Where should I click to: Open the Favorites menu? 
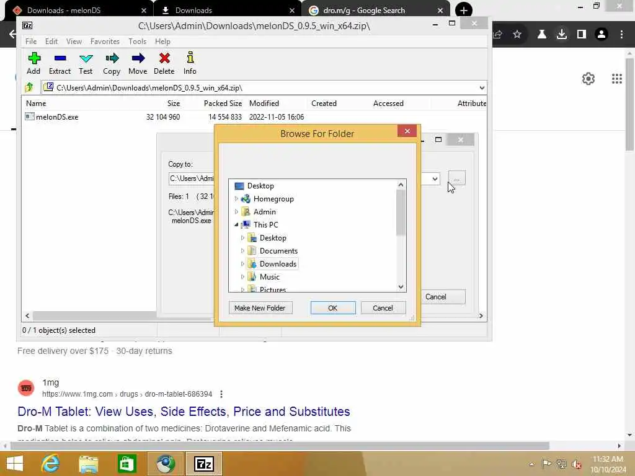tap(105, 42)
